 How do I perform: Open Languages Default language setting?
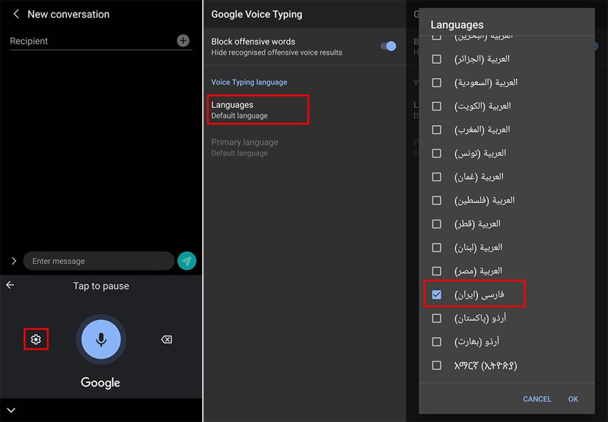click(258, 110)
